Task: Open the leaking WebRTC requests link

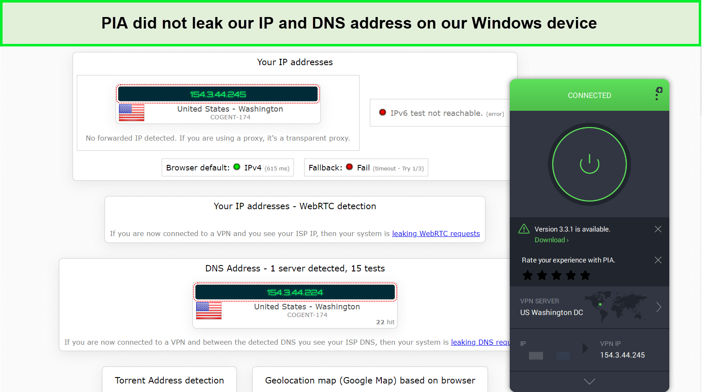Action: tap(436, 233)
